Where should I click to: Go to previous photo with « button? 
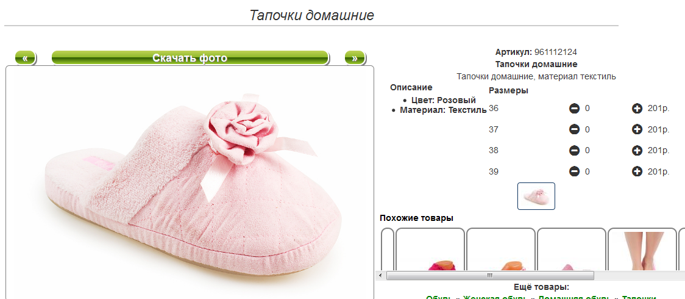(x=26, y=58)
